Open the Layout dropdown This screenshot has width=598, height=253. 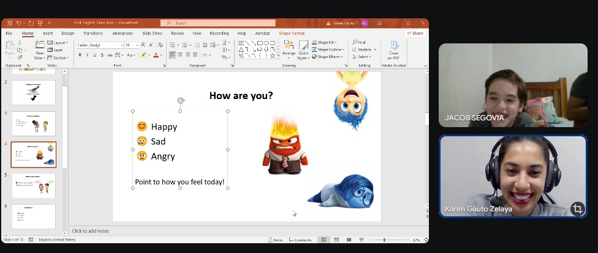coord(58,43)
